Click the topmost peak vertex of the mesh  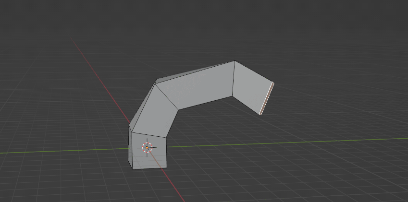(235, 61)
